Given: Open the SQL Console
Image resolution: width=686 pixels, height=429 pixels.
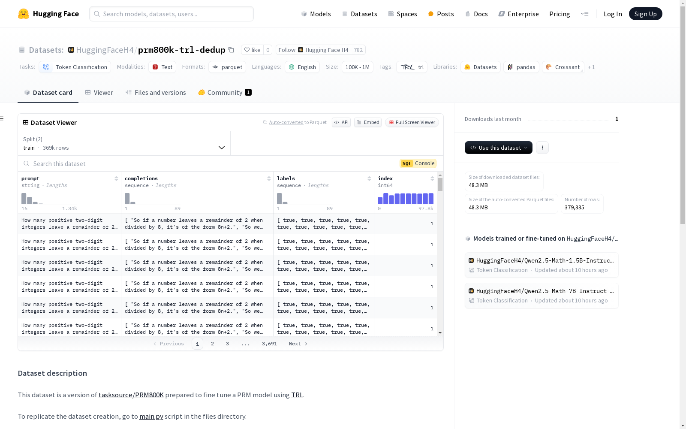Looking at the screenshot, I should [418, 163].
